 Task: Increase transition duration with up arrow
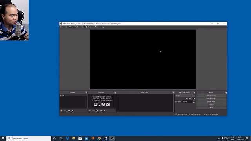[x=194, y=101]
